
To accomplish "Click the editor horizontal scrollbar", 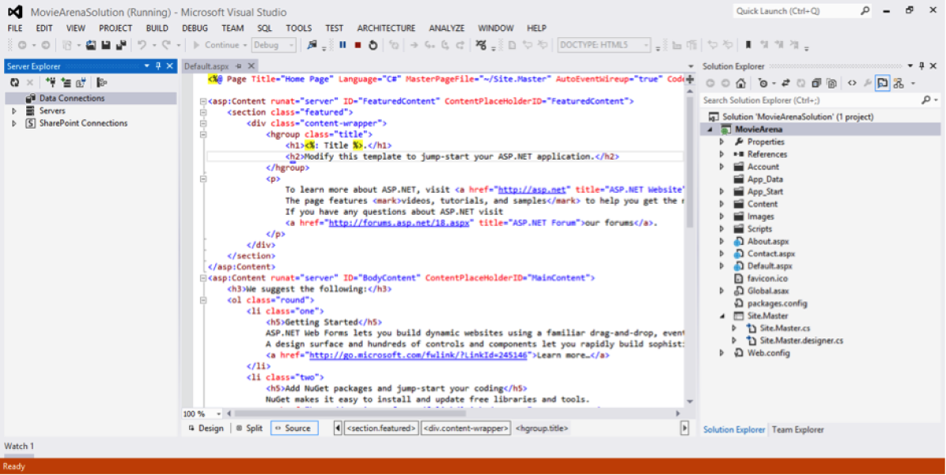I will pyautogui.click(x=350, y=414).
